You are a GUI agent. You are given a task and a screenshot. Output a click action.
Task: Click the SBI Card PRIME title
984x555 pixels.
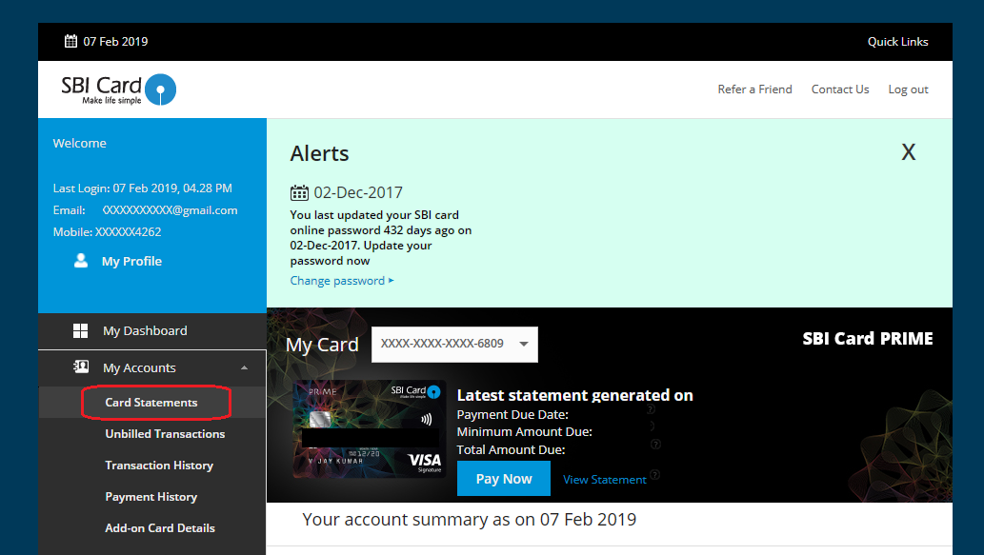click(867, 339)
